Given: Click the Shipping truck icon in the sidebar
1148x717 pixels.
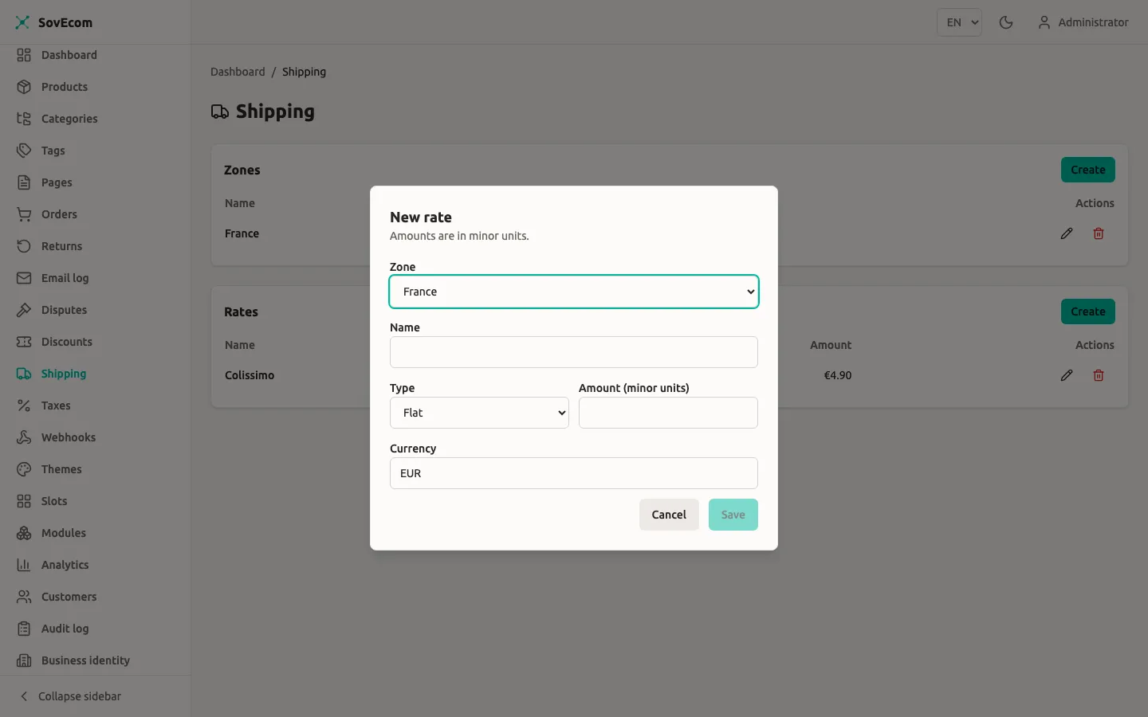Looking at the screenshot, I should click(24, 374).
